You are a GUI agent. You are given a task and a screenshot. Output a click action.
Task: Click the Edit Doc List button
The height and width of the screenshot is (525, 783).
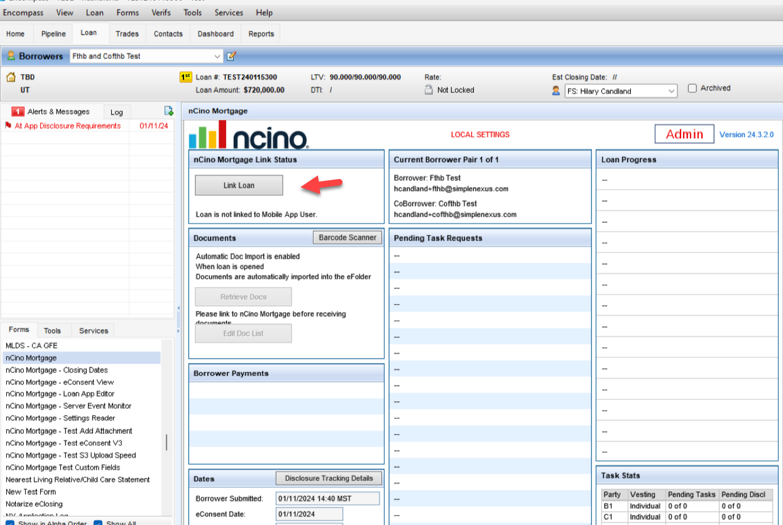243,333
